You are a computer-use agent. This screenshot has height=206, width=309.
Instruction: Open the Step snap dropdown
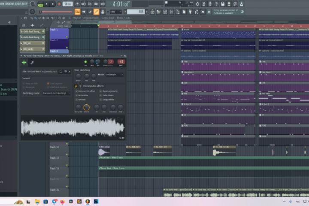tap(116, 12)
